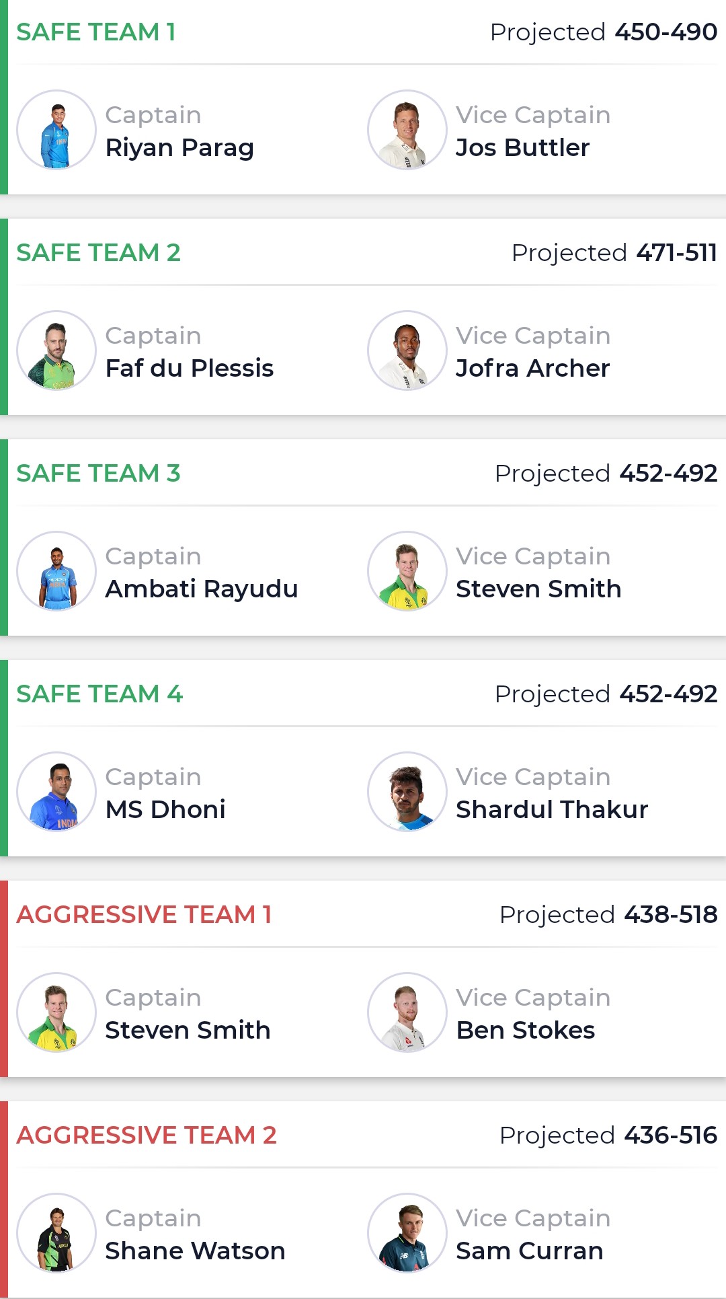This screenshot has height=1299, width=726.
Task: Open the SAFE TEAM 1 header
Action: (x=96, y=32)
